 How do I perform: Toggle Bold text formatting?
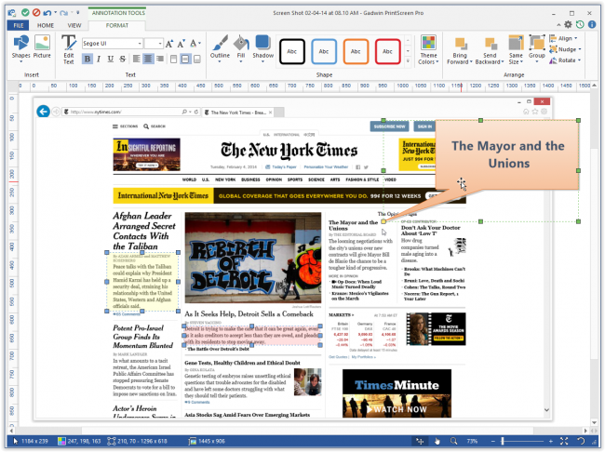(x=87, y=59)
